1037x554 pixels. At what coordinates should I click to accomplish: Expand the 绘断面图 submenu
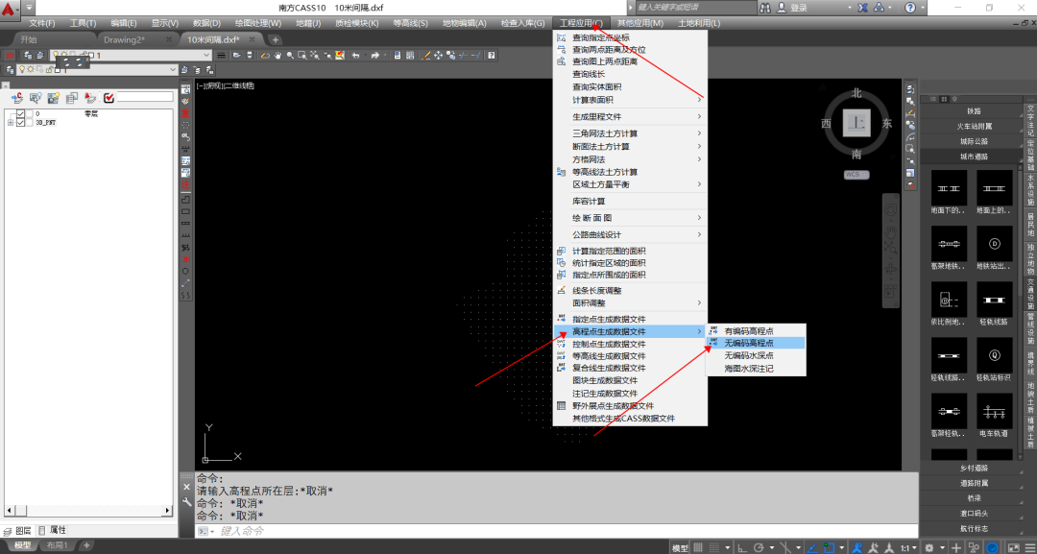630,218
